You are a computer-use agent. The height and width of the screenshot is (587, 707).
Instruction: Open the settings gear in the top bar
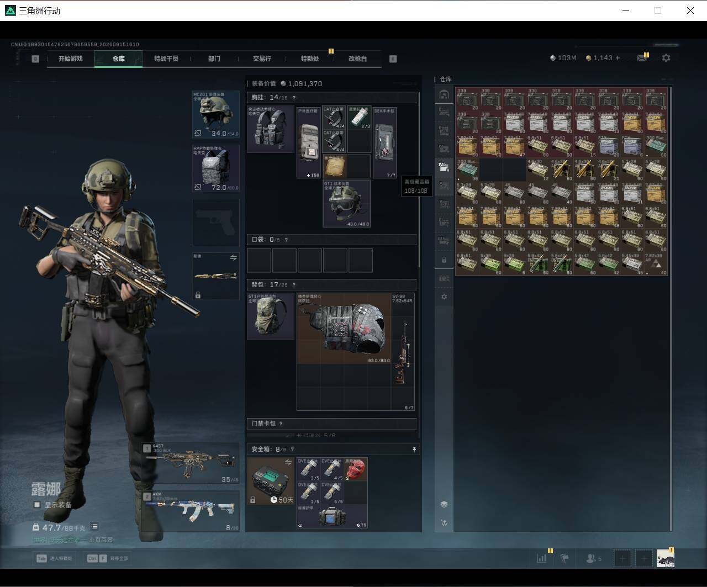666,57
